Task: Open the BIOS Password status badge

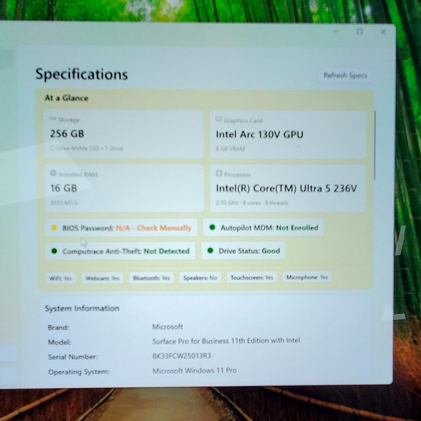Action: point(121,228)
